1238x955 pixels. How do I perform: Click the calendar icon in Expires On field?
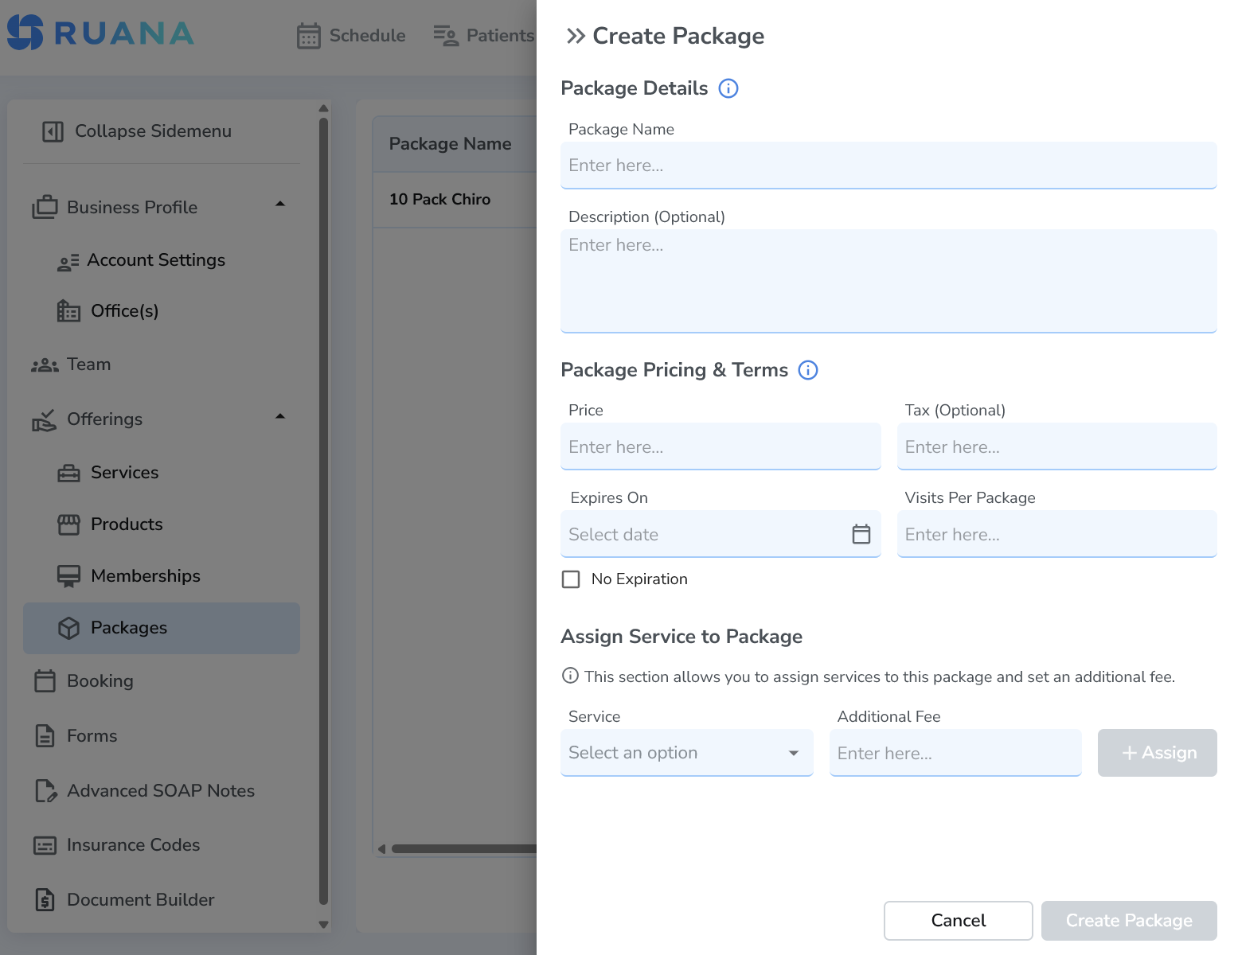(x=861, y=534)
